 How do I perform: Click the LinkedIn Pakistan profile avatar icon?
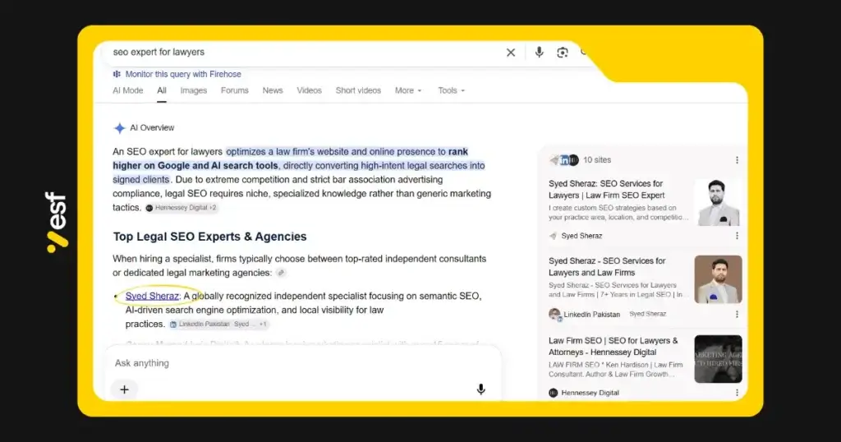point(554,315)
